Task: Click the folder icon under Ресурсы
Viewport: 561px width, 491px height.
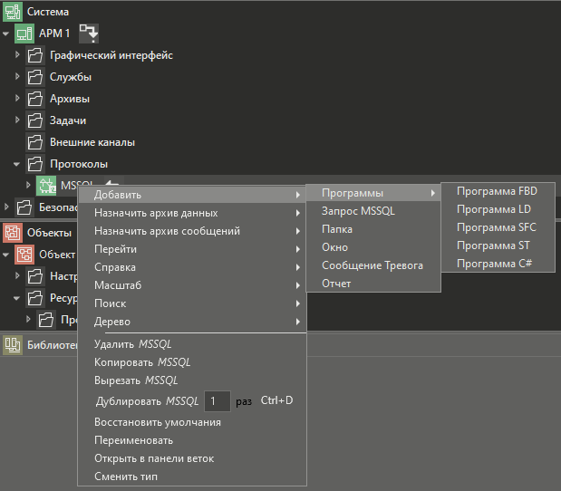Action: [x=46, y=320]
